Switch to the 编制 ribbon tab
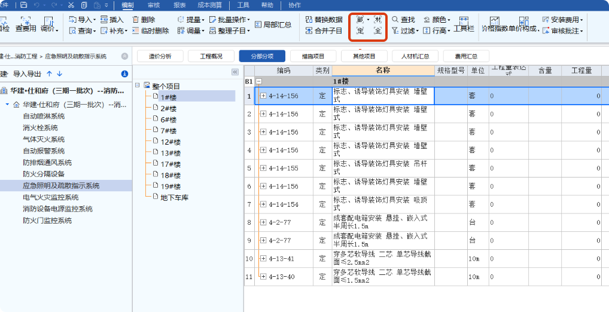Image resolution: width=609 pixels, height=312 pixels. click(127, 5)
